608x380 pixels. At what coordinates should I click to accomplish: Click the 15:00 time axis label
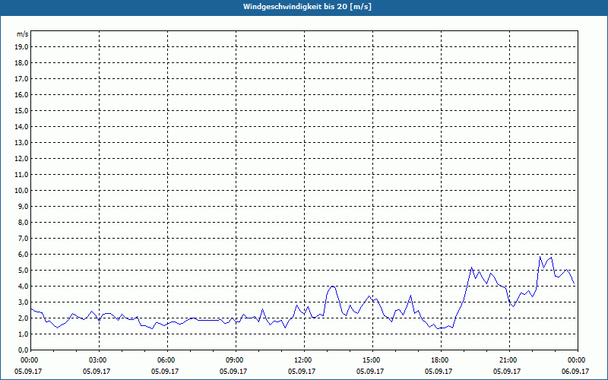point(372,360)
